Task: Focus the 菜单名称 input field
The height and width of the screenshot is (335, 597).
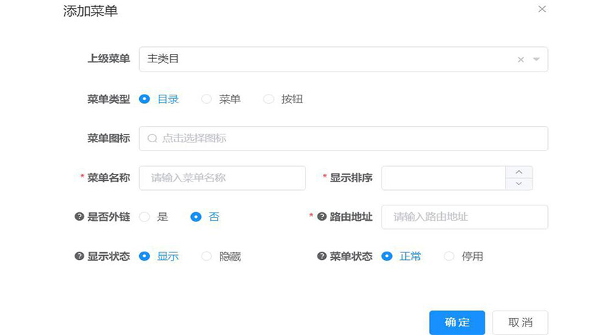Action: 222,178
